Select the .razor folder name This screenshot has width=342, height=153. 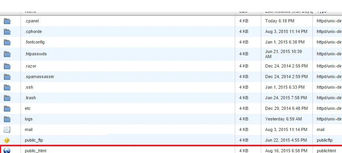click(x=30, y=66)
